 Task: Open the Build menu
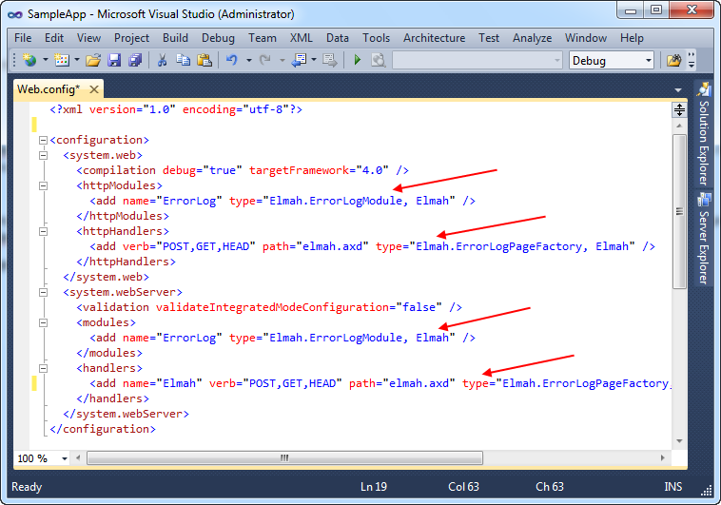175,38
